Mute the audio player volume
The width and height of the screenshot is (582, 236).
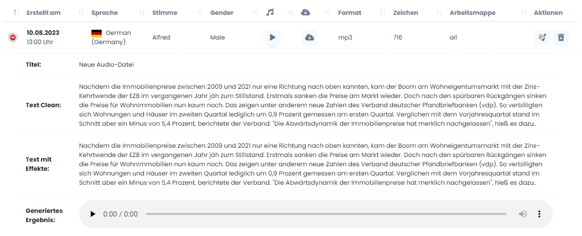tap(522, 214)
